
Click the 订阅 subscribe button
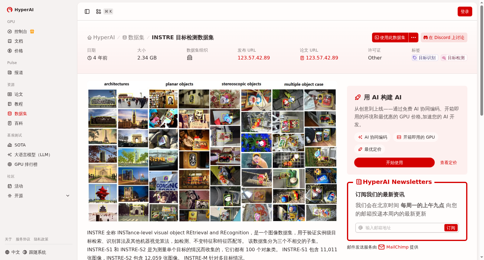coord(451,228)
